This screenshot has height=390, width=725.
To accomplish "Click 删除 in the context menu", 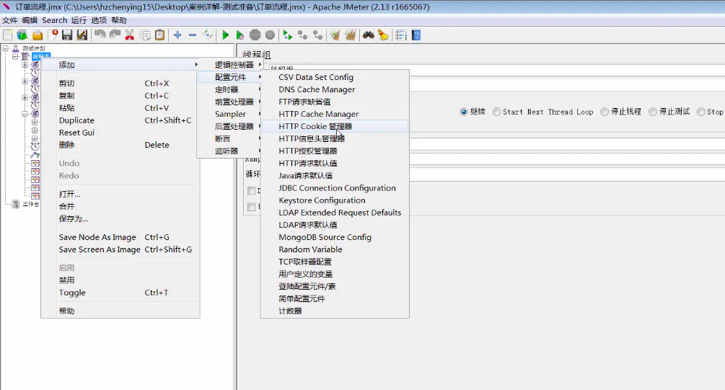I will pyautogui.click(x=120, y=145).
